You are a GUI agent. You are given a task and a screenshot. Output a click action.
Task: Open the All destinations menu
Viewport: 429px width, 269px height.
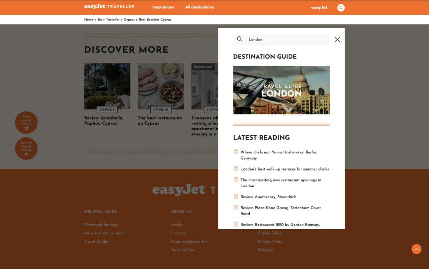199,7
